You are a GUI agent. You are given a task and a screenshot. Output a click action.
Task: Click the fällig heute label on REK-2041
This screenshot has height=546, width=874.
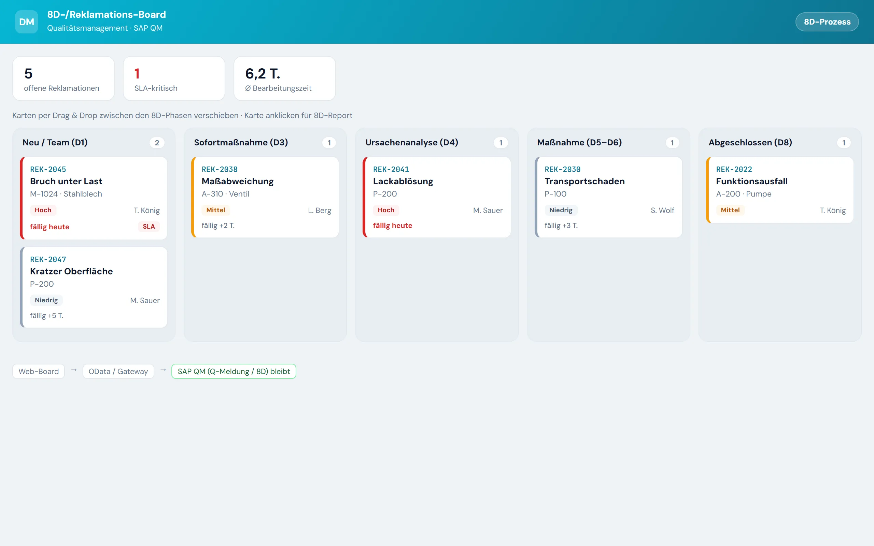tap(393, 225)
